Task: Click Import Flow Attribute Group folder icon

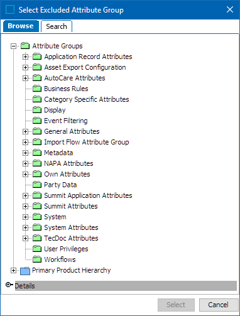Action: pyautogui.click(x=37, y=142)
